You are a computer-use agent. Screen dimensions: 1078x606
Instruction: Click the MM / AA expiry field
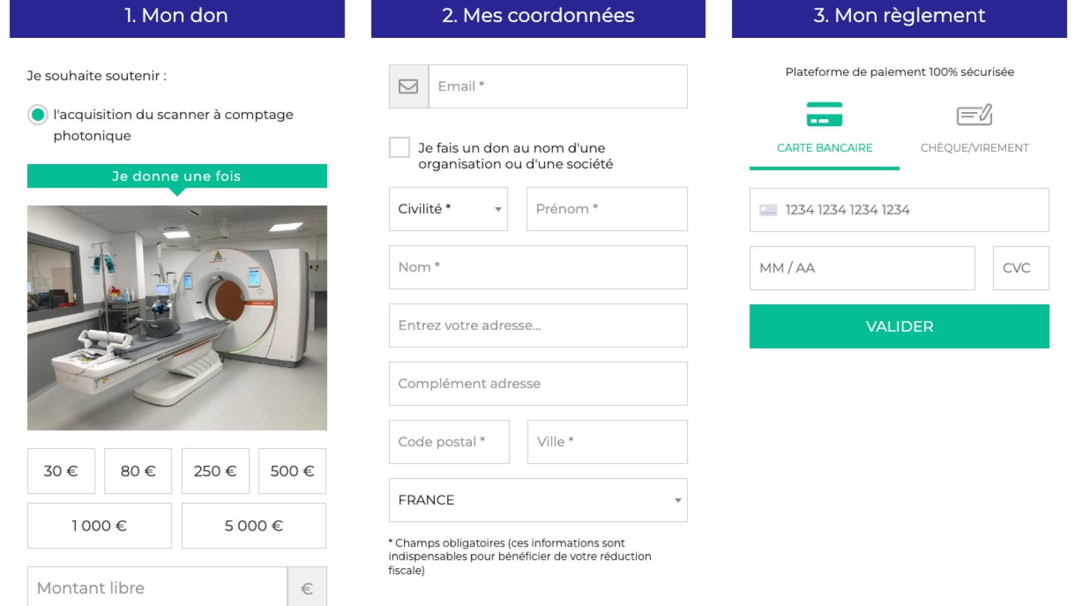[x=862, y=268]
